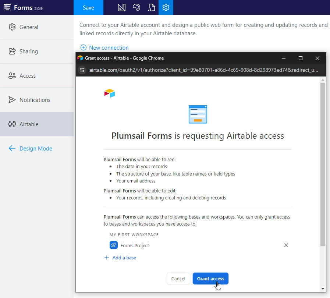Click Add a base link
330x298 pixels.
(120, 258)
